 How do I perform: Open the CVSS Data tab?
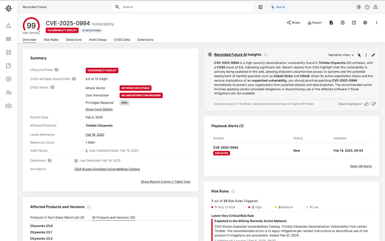tap(122, 39)
